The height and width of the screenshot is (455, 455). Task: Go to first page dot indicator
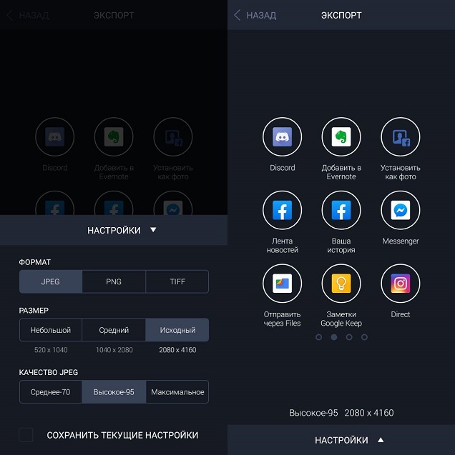point(319,337)
